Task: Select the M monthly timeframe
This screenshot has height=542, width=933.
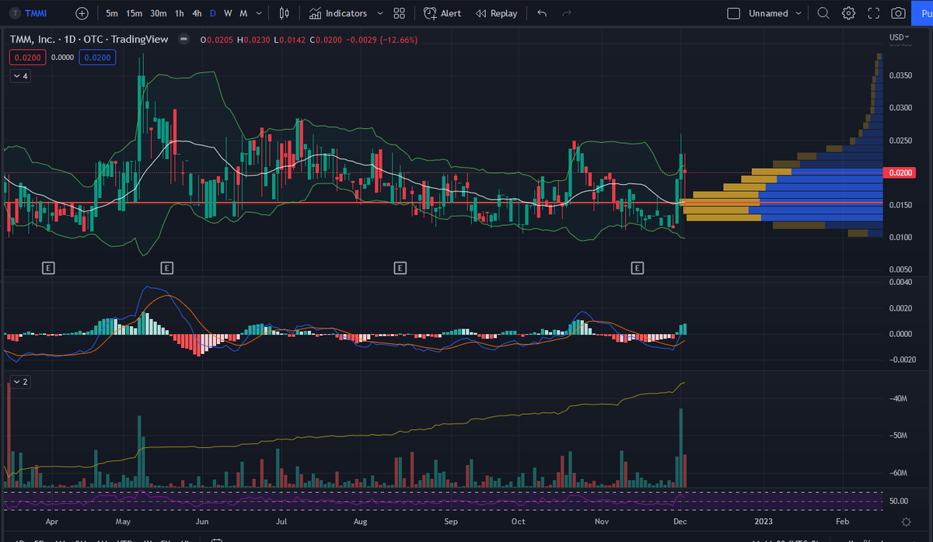Action: [x=243, y=13]
